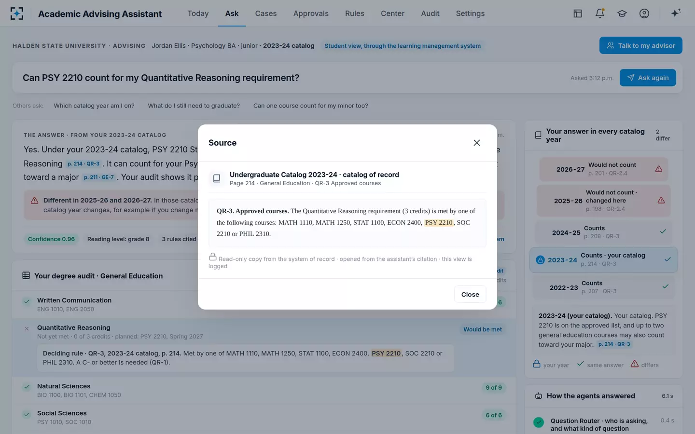695x434 pixels.
Task: Open the user account icon
Action: click(644, 14)
